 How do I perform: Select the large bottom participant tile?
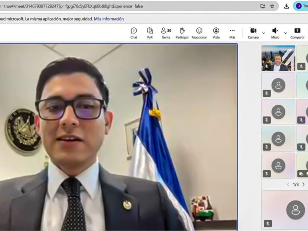(285, 210)
